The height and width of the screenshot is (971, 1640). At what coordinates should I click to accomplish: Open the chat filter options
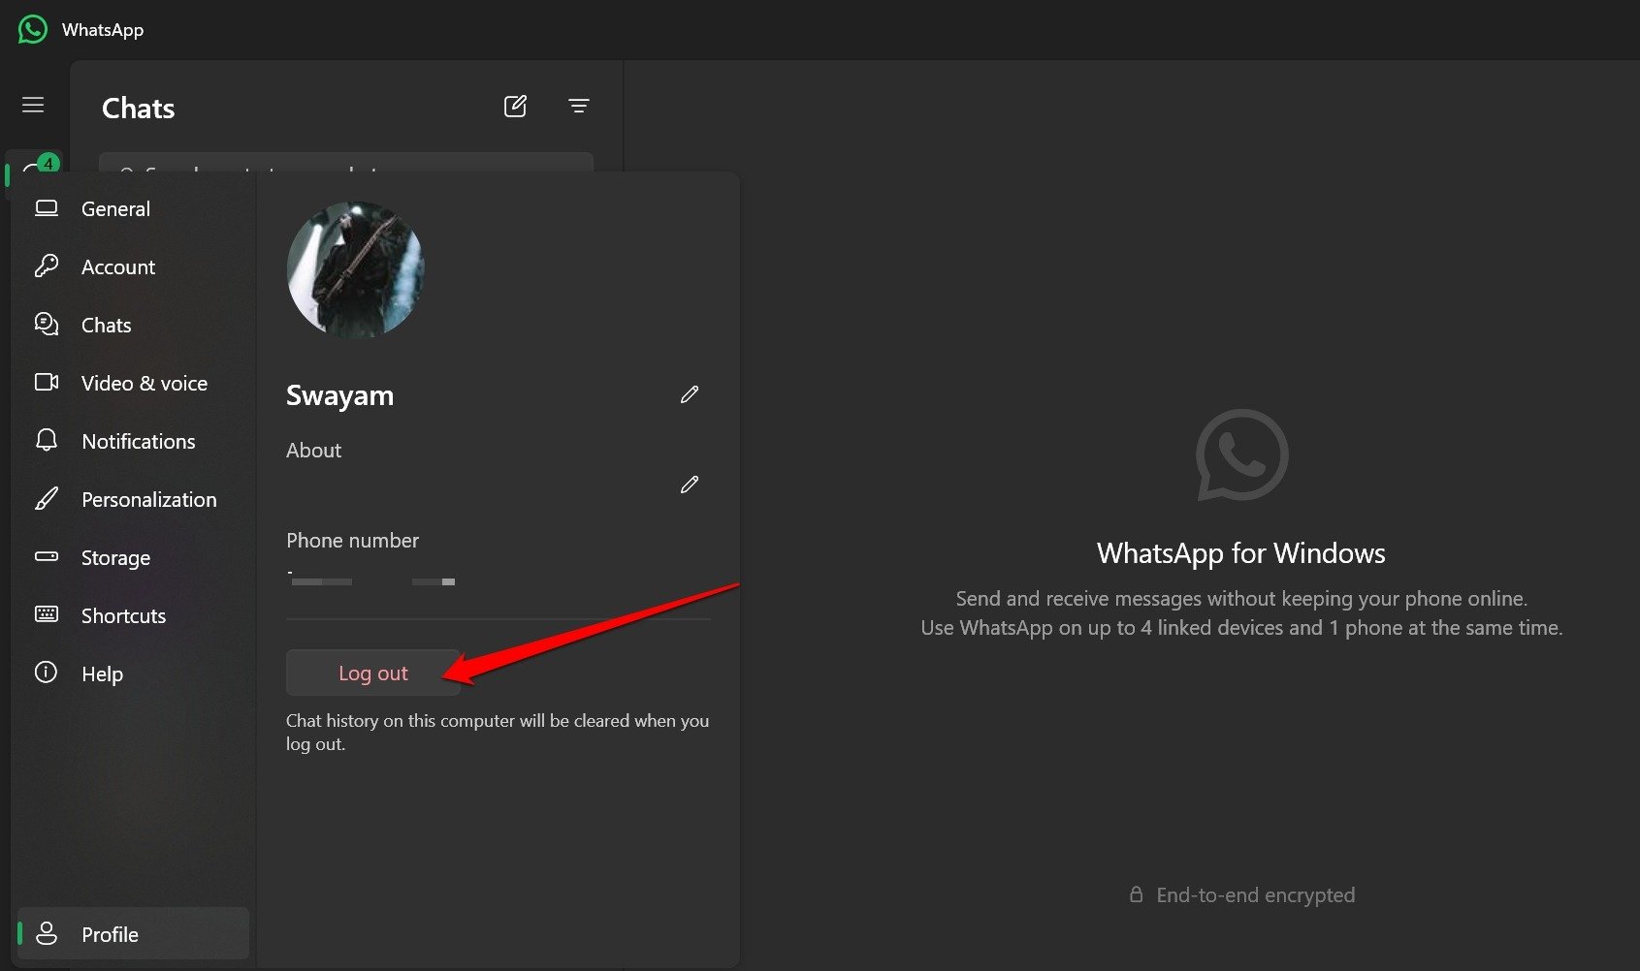click(x=578, y=106)
